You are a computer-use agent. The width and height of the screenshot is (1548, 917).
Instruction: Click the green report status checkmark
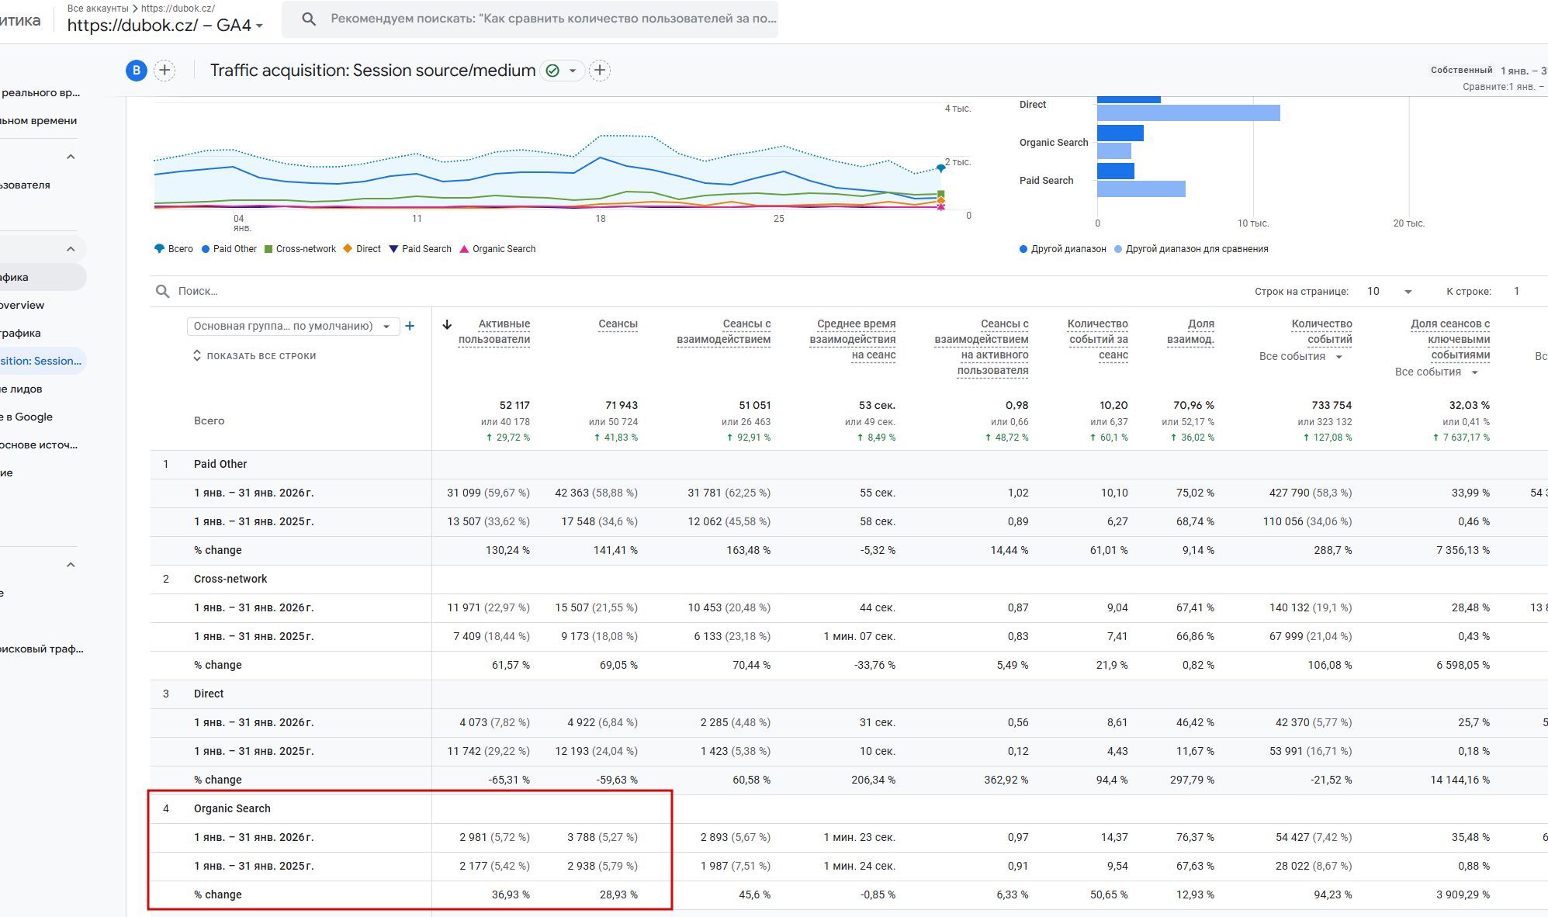(552, 71)
